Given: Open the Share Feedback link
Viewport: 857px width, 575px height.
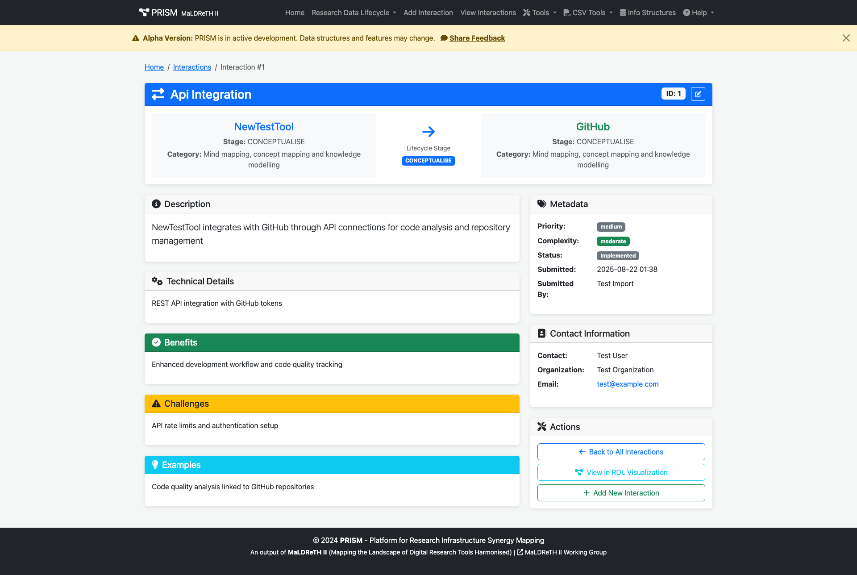Looking at the screenshot, I should (477, 38).
